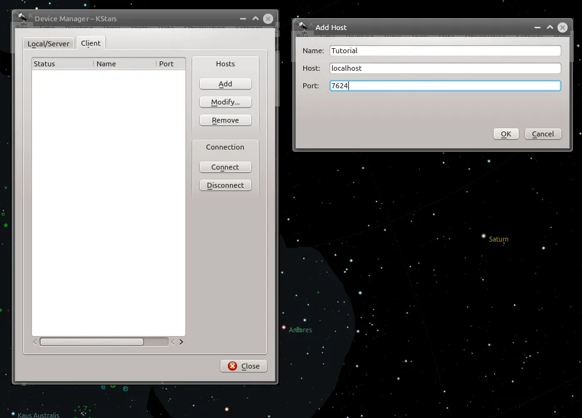The image size is (582, 418).
Task: Focus the Name field containing Tutorial
Action: pyautogui.click(x=445, y=51)
